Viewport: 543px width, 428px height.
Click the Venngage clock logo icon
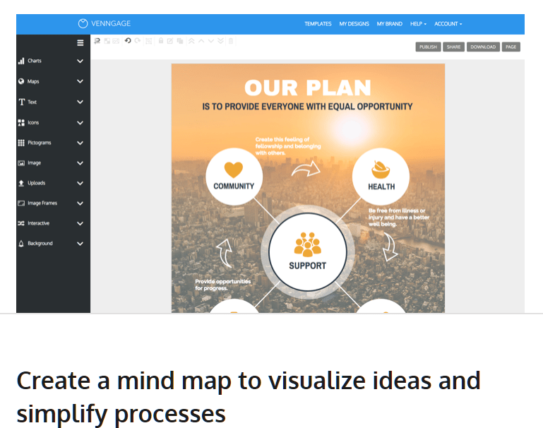pyautogui.click(x=83, y=24)
